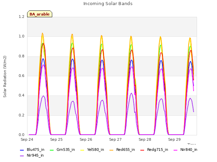
Task: Select the Yel580_in legend entry
Action: [92, 150]
